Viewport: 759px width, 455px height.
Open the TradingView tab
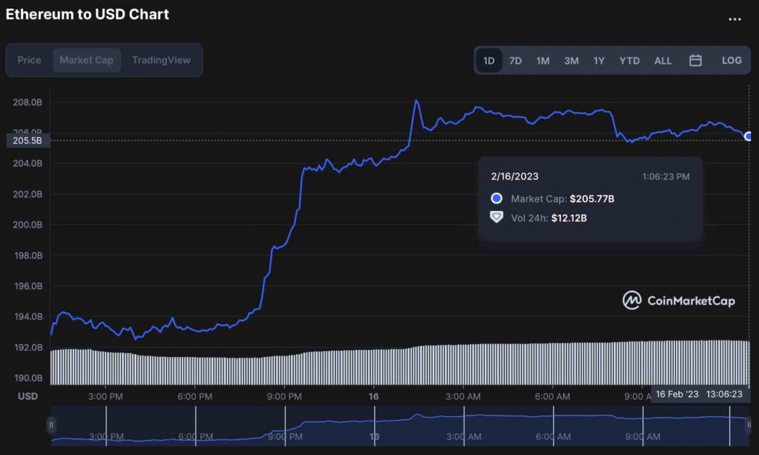tap(161, 60)
